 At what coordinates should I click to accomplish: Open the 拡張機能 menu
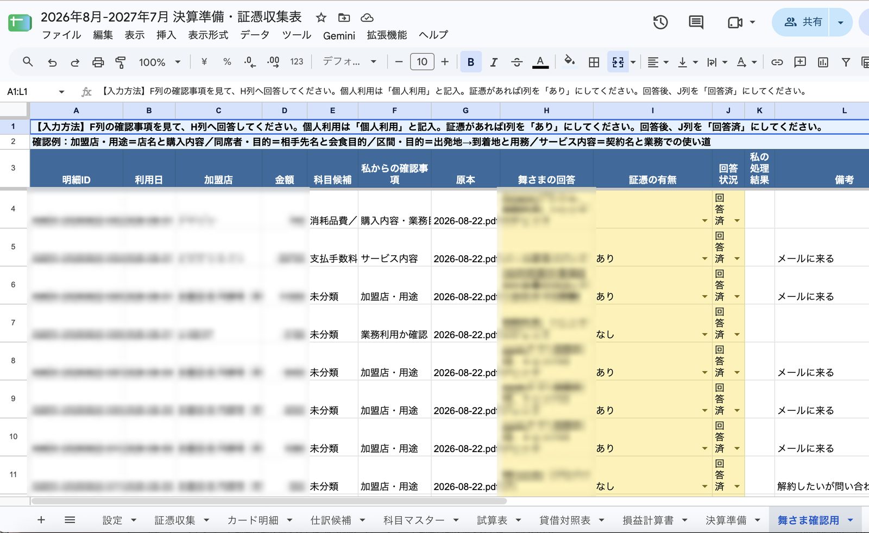(x=387, y=35)
